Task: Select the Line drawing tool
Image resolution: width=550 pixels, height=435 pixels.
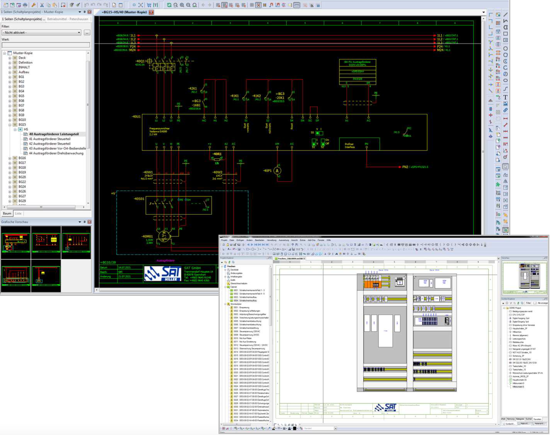Action: (x=505, y=15)
